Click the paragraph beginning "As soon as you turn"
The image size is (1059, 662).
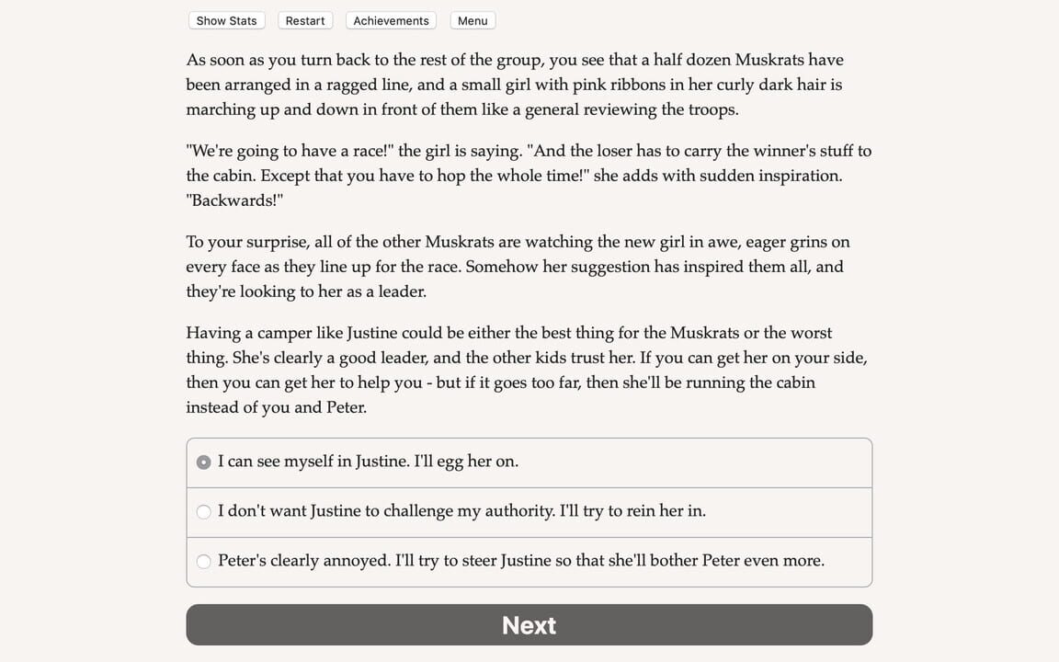(x=515, y=85)
